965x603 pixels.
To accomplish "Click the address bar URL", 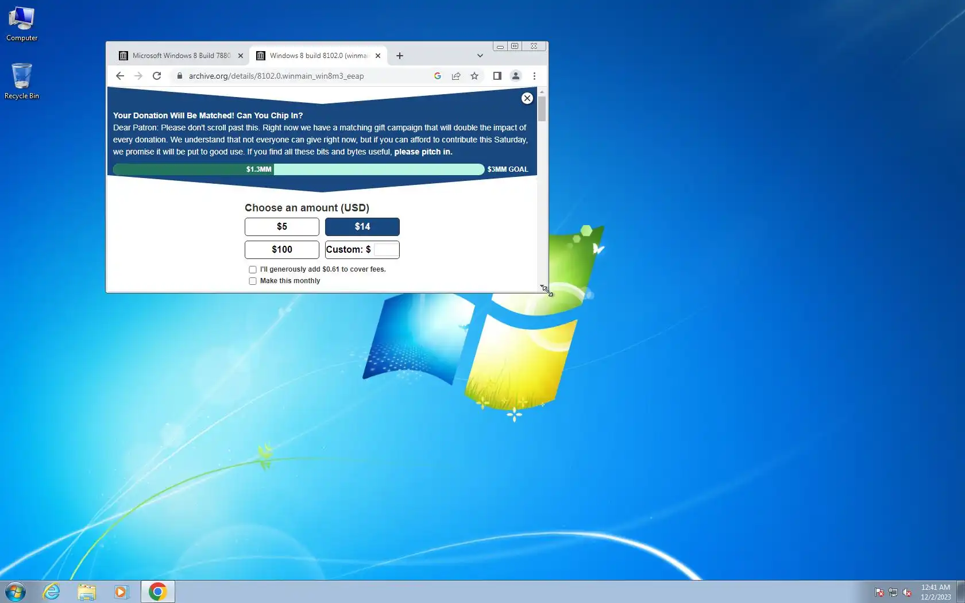I will coord(276,76).
